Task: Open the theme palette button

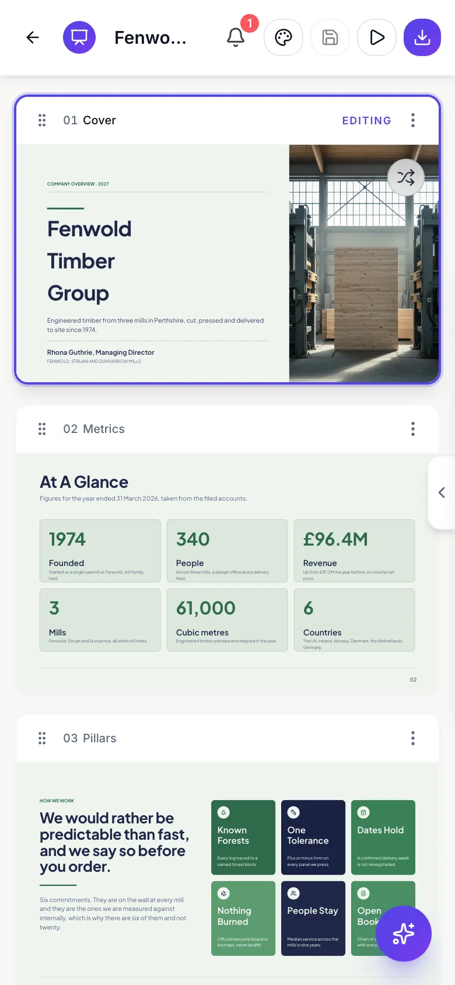Action: coord(283,37)
